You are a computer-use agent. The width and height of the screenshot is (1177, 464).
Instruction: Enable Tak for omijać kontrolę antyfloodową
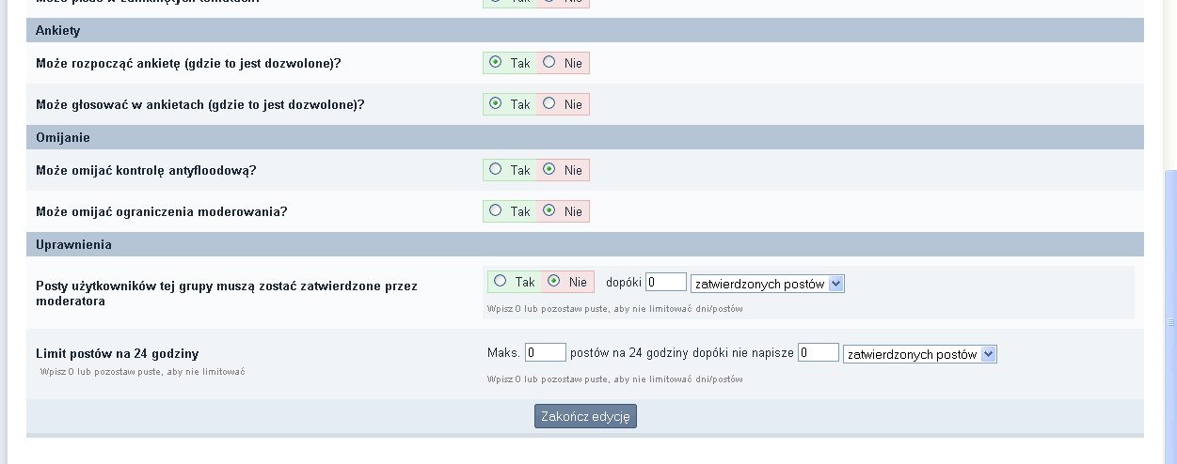pyautogui.click(x=496, y=170)
